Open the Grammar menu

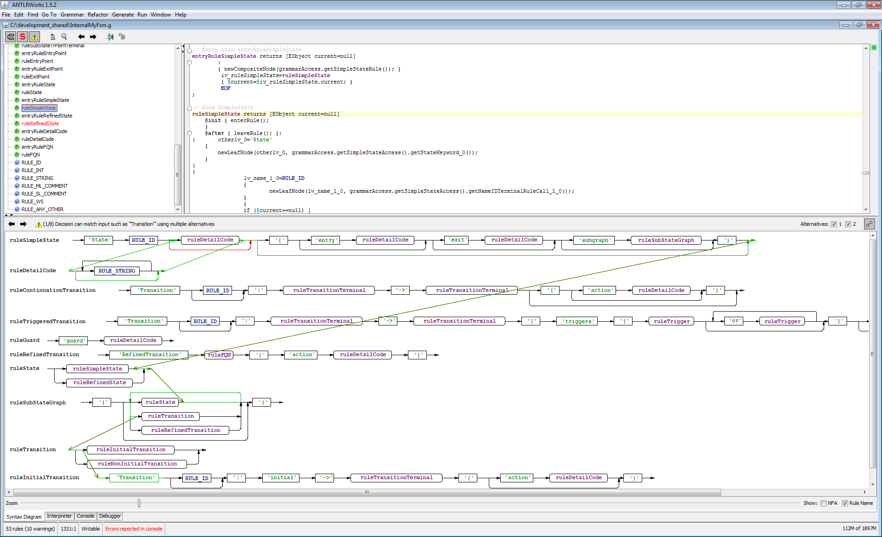point(72,15)
